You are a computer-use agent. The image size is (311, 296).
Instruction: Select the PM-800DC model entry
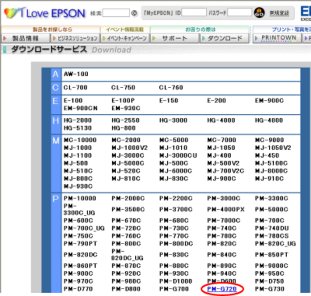click(x=176, y=244)
